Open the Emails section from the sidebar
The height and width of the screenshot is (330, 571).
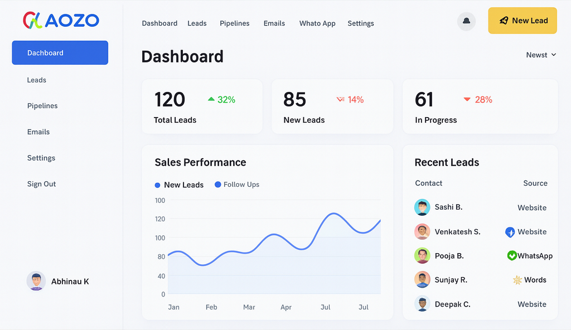point(38,132)
